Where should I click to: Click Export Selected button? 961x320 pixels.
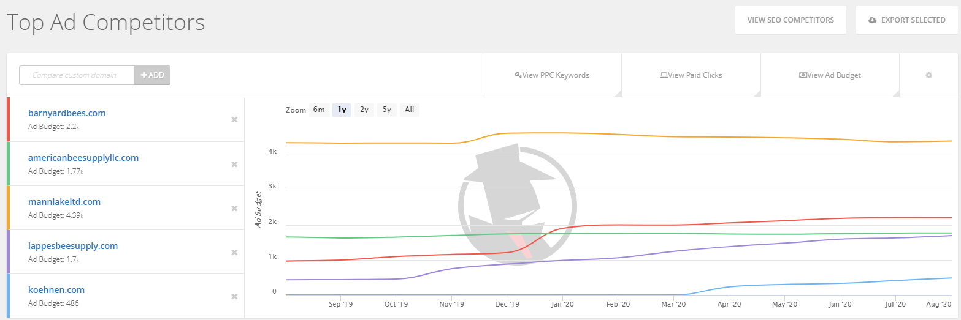(906, 20)
